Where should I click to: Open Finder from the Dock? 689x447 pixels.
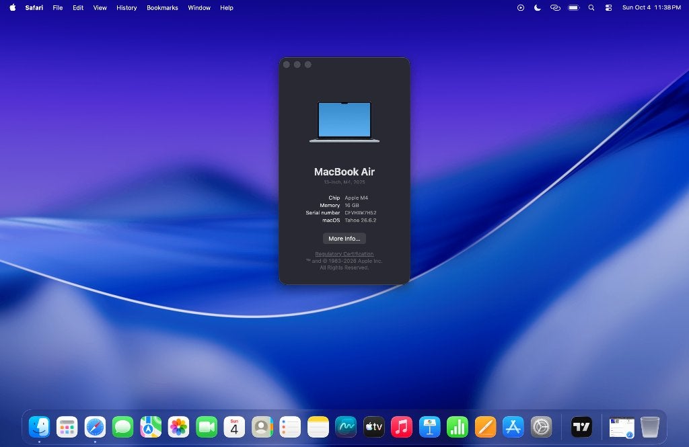coord(39,427)
